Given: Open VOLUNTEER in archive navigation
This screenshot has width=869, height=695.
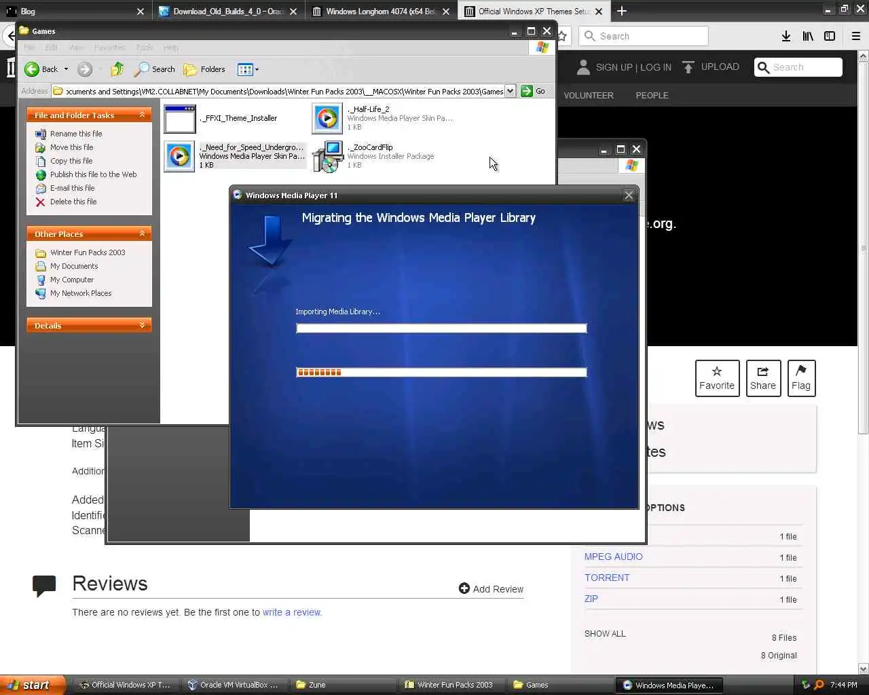Looking at the screenshot, I should (589, 96).
